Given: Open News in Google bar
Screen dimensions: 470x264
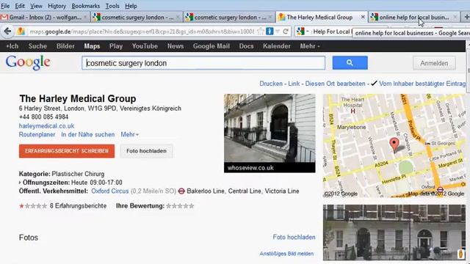Looking at the screenshot, I should click(x=176, y=46).
